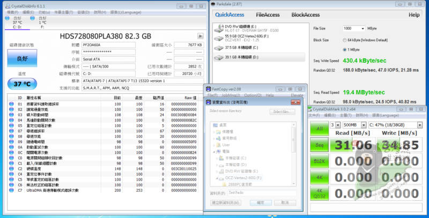Click the blue health status box in CrystalDiskInfo
This screenshot has width=429, height=218.
(22, 58)
